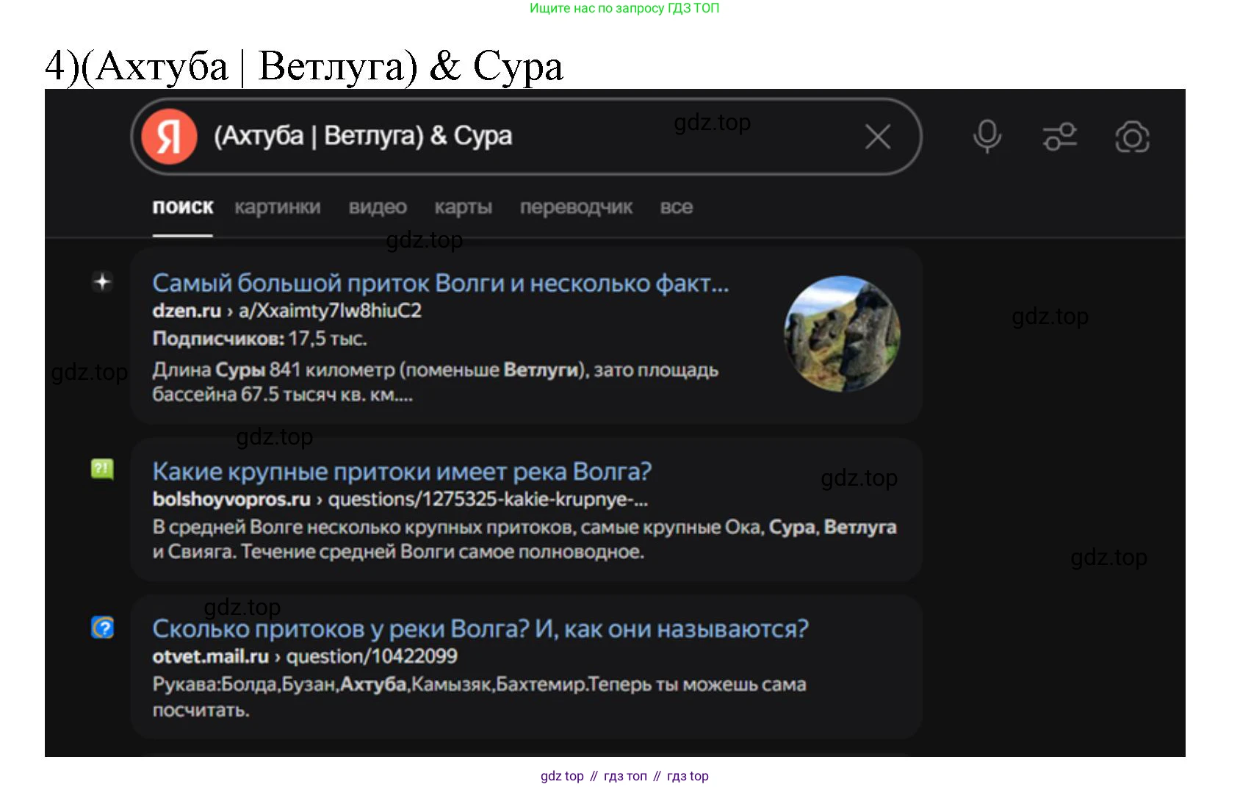This screenshot has width=1251, height=787.
Task: Click heading «4)(Ахтуба | Ветлуга) & Сура»
Action: click(x=304, y=66)
